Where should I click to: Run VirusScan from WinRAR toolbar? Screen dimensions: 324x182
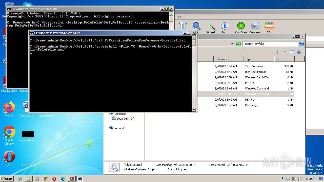pyautogui.click(x=241, y=27)
